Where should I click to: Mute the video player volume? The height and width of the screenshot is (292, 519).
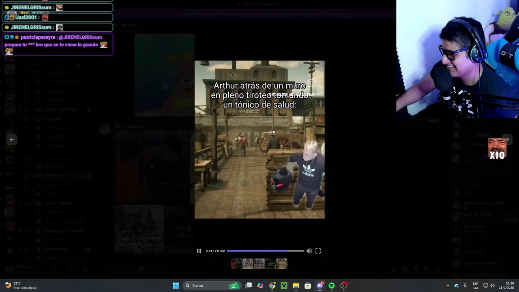[x=309, y=251]
